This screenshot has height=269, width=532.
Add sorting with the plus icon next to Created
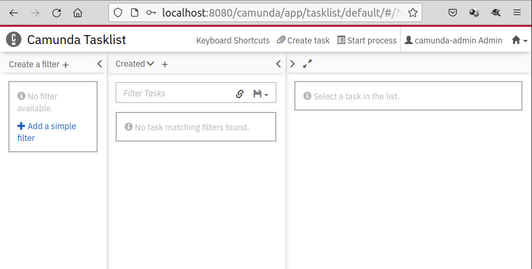point(165,64)
